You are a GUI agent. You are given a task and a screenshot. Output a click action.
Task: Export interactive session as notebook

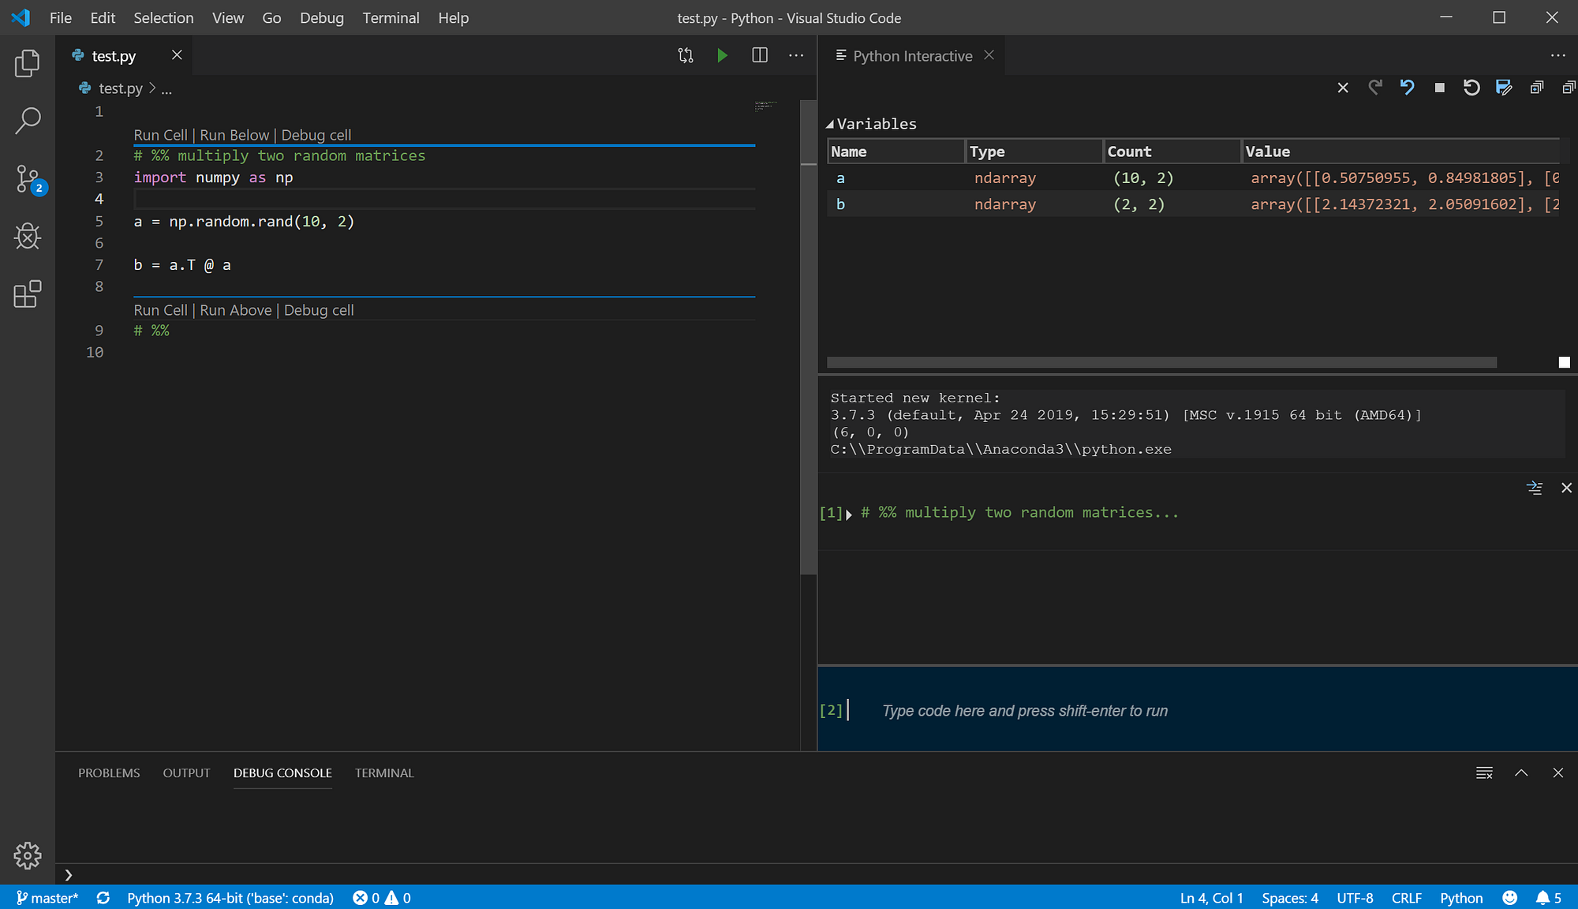pyautogui.click(x=1504, y=88)
